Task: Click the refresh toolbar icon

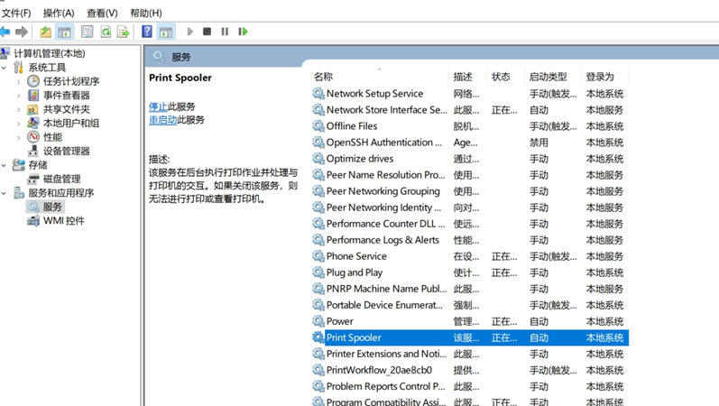Action: click(106, 32)
